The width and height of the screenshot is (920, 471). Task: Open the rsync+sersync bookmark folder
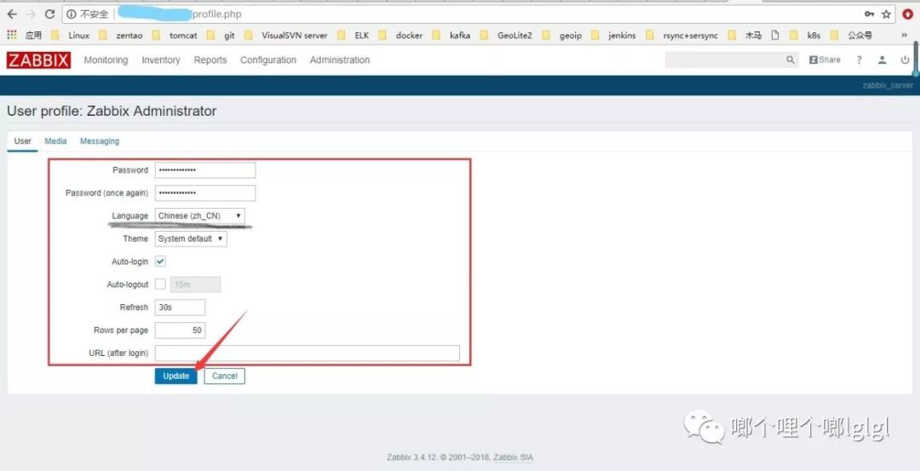click(x=681, y=35)
